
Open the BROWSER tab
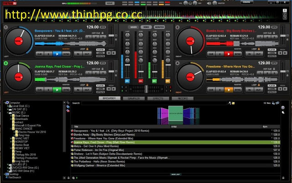109,98
